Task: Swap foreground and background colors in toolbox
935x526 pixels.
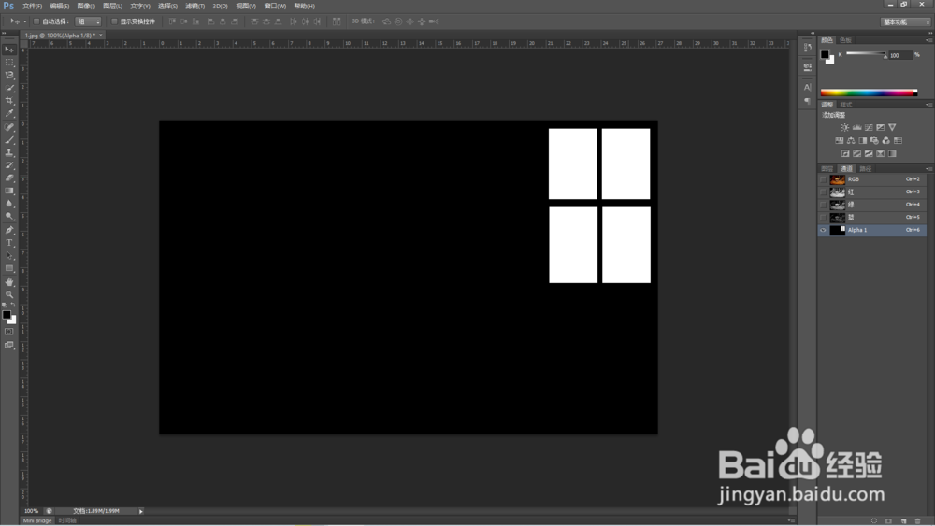Action: pos(13,305)
